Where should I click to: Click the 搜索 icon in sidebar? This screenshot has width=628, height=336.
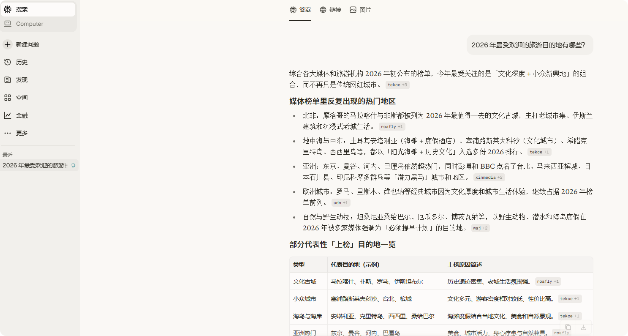coord(8,9)
